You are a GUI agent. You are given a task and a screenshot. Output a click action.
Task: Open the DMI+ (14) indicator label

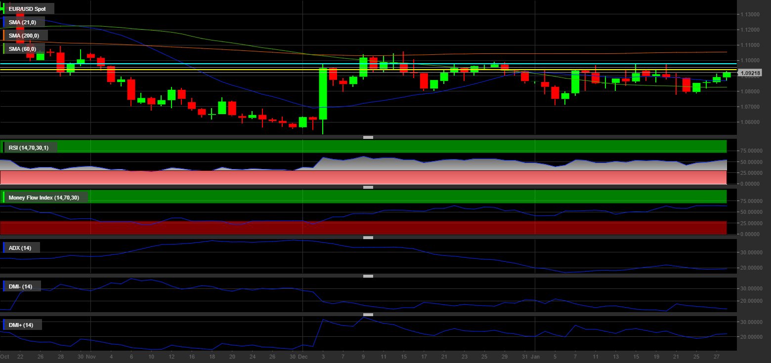(22, 325)
